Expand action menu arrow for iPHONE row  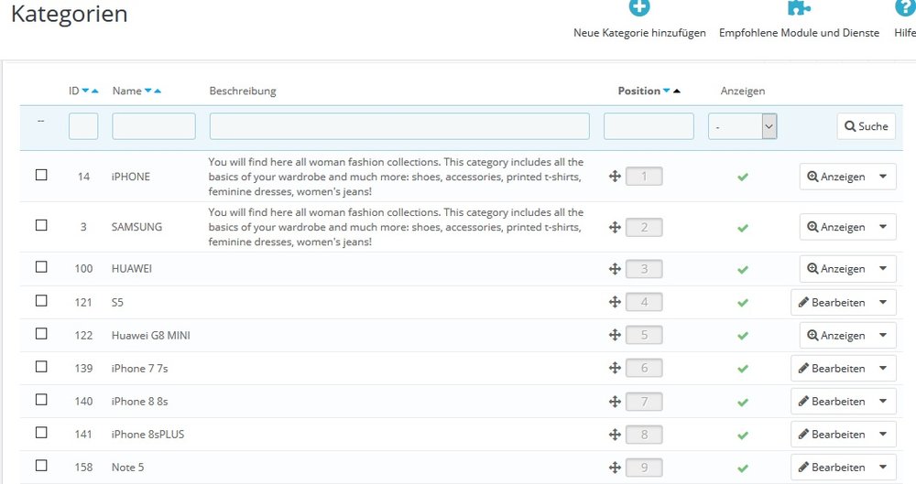click(x=883, y=177)
